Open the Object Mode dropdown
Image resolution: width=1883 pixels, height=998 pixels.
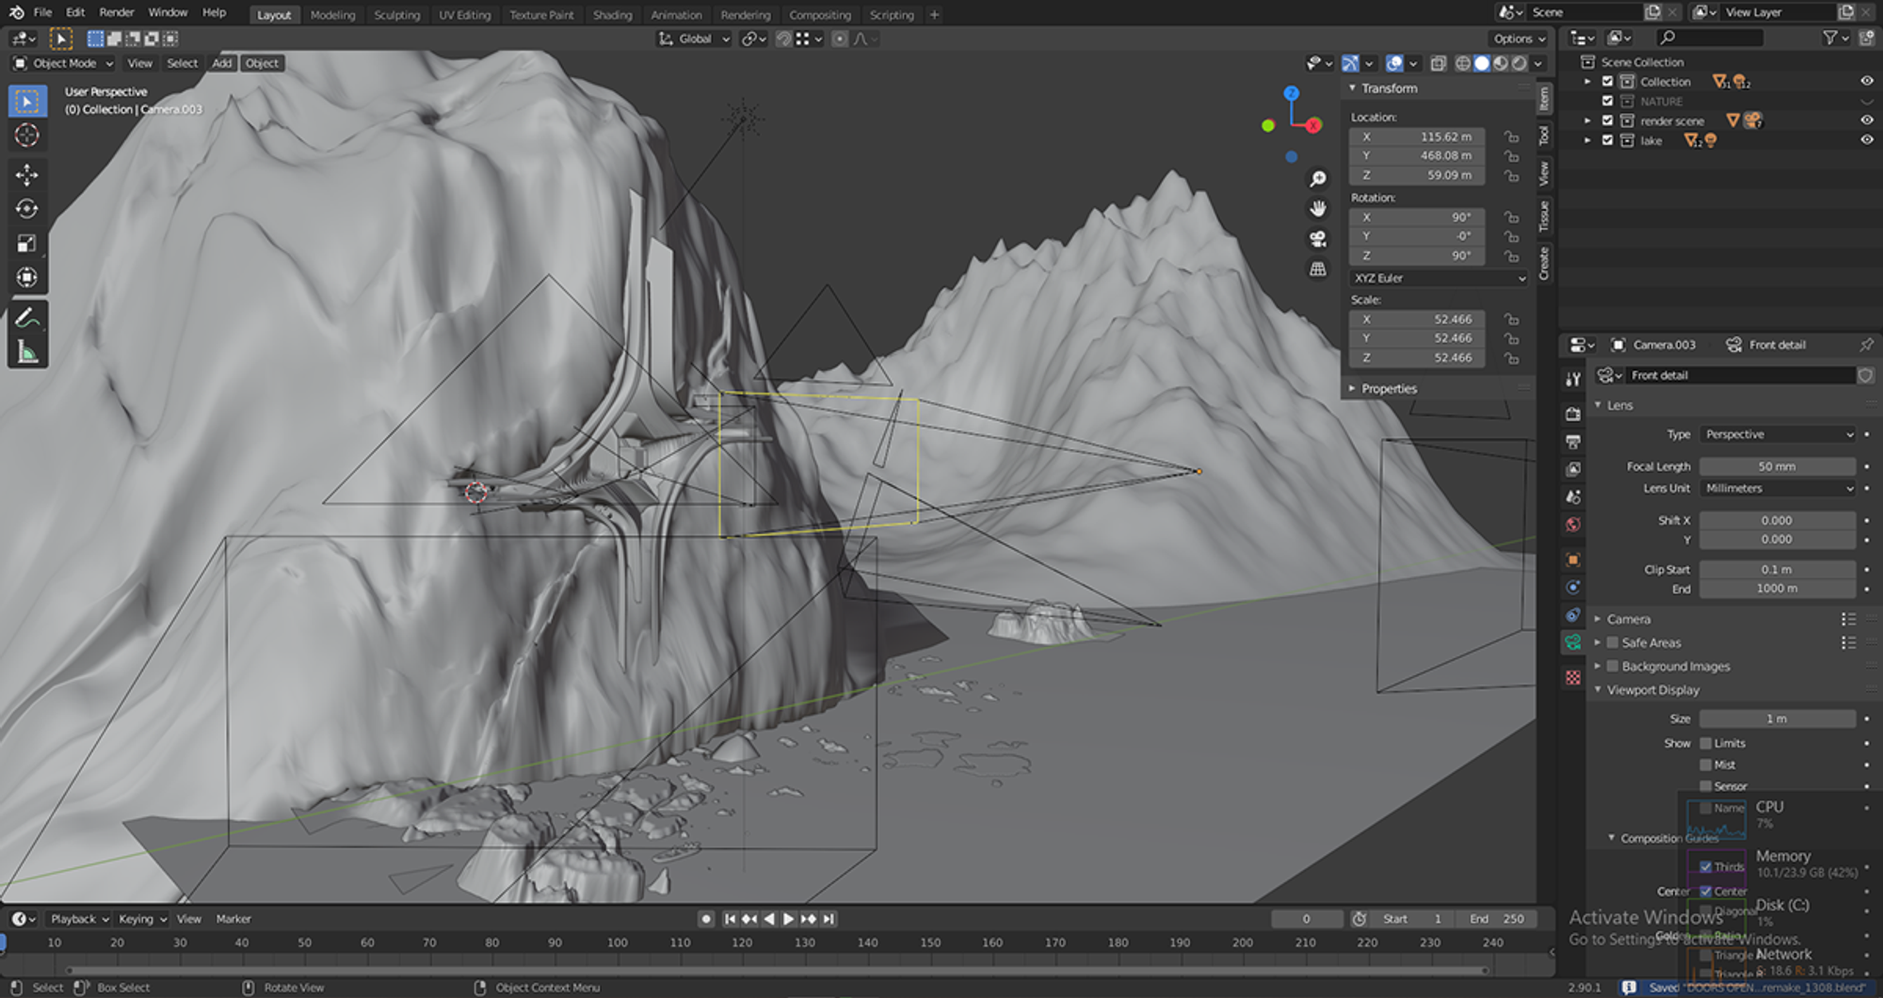(63, 63)
